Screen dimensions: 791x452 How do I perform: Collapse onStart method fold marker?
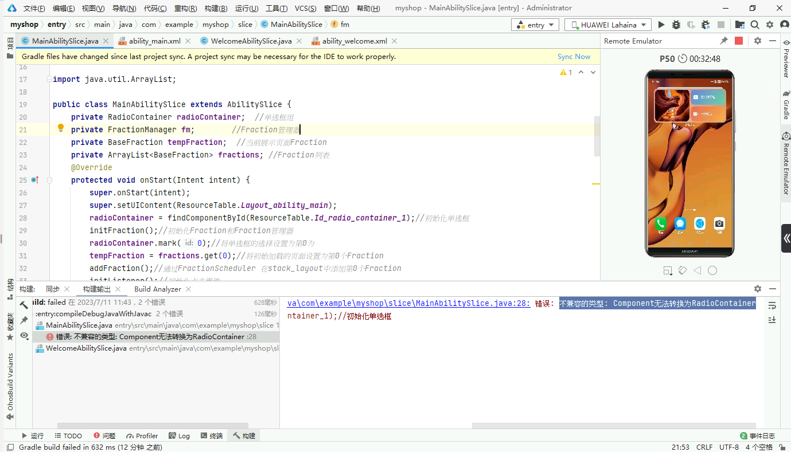pyautogui.click(x=49, y=180)
